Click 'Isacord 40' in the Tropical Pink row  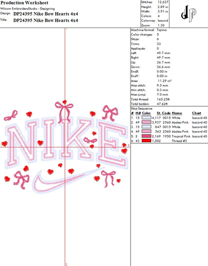coord(199,136)
